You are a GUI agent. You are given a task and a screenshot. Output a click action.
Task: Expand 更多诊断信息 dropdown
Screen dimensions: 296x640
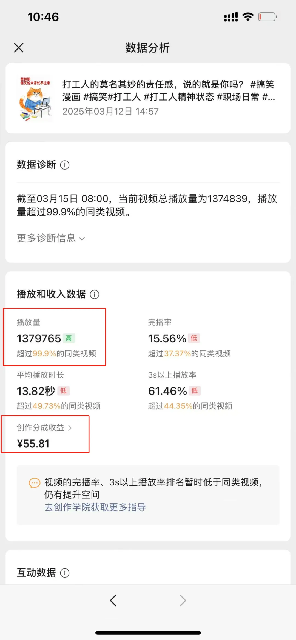tap(51, 238)
